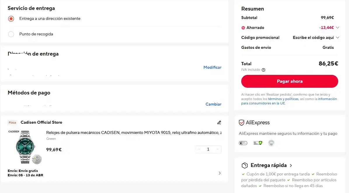Click the green shield security badge

coord(258,143)
